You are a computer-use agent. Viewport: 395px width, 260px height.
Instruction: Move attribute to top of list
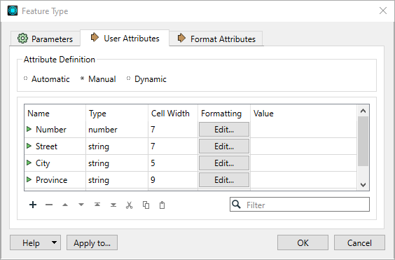coord(97,205)
